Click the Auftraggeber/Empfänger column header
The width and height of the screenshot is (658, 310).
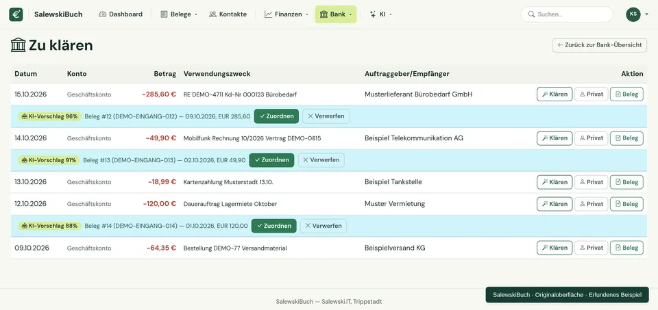click(x=407, y=74)
